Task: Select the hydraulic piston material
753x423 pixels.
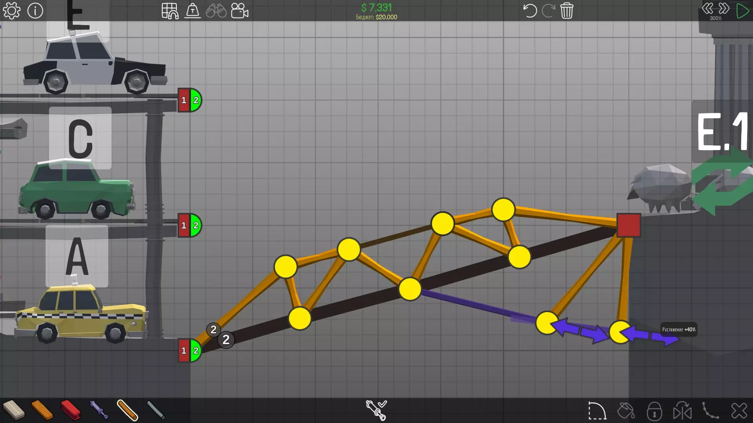Action: pos(99,410)
